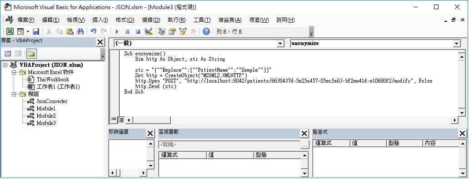This screenshot has height=179, width=469.
Task: Open the 檔案(F) menu
Action: (x=26, y=20)
